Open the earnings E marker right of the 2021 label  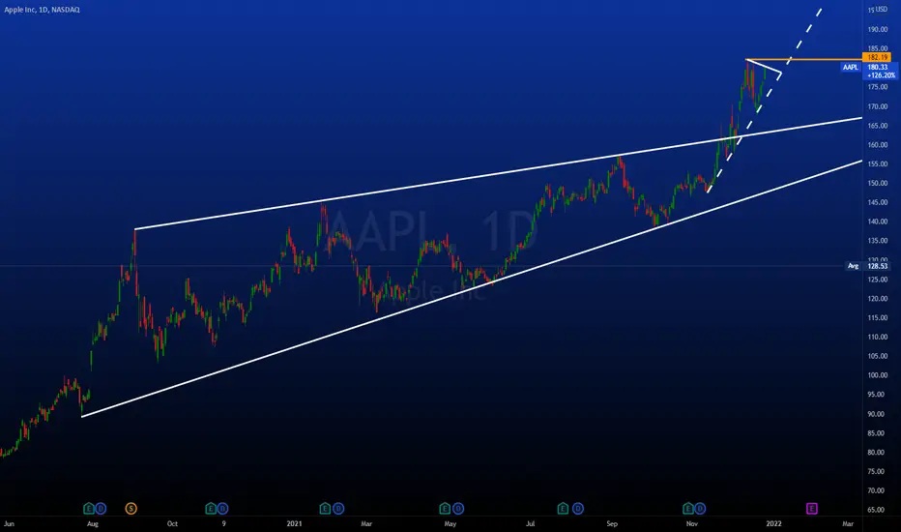(x=325, y=509)
